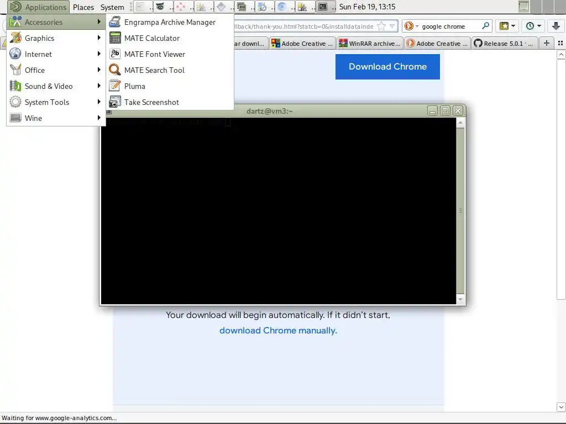Click the DuckDuckGo search engine icon
Image resolution: width=566 pixels, height=424 pixels.
click(x=409, y=26)
